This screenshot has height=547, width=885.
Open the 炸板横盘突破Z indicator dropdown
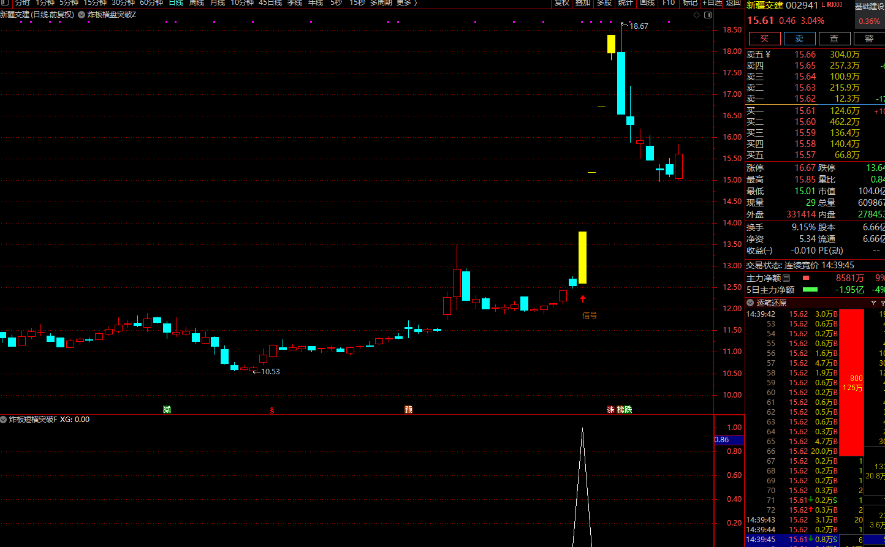click(82, 14)
